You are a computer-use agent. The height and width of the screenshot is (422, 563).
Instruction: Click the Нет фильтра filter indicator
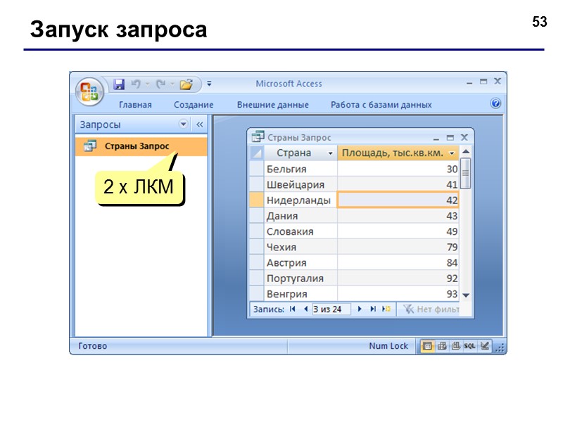point(431,309)
